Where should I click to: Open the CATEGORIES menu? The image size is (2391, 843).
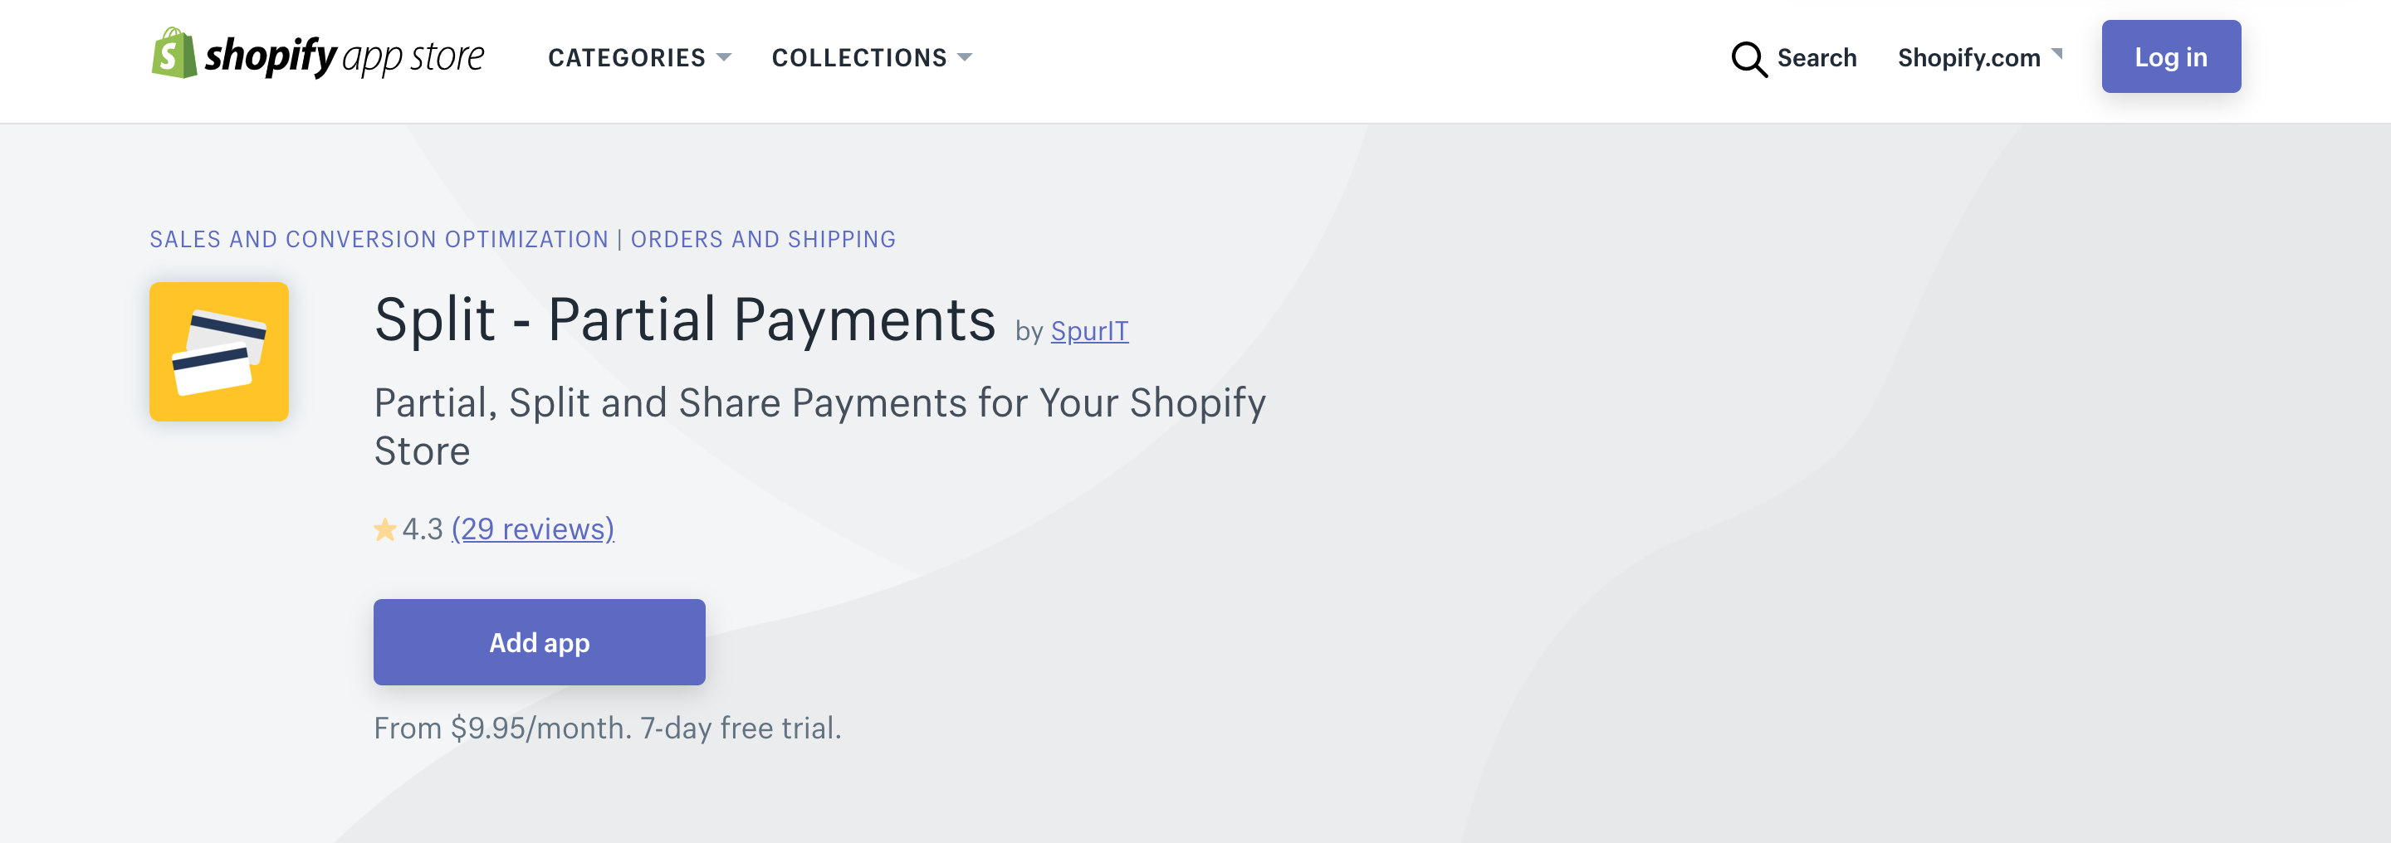point(639,57)
